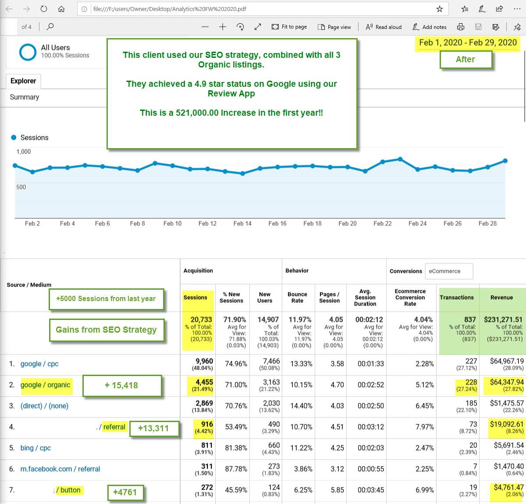
Task: Click the All Users segment circle
Action: coord(28,52)
